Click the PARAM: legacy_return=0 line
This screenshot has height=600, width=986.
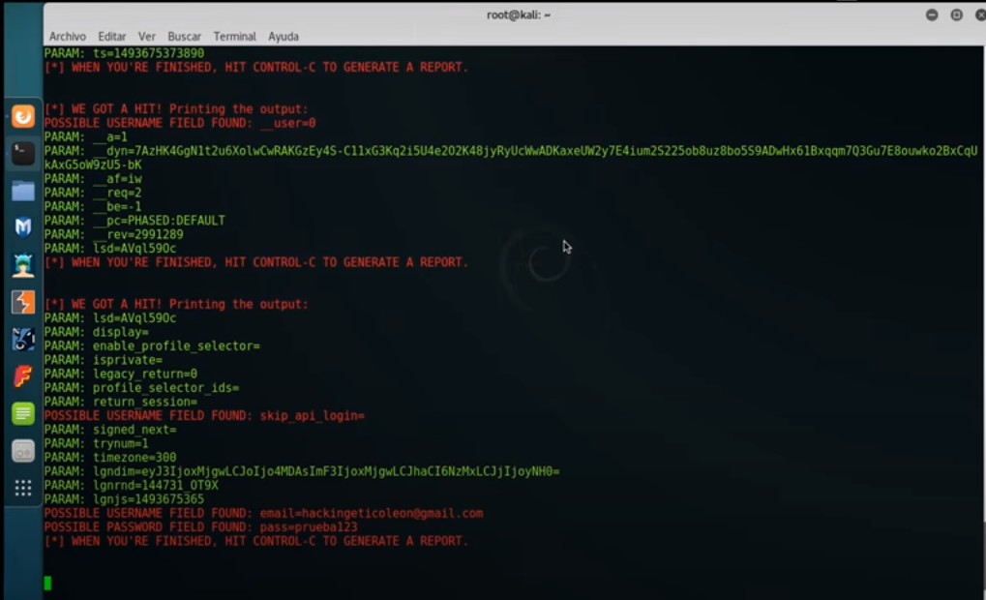tap(121, 374)
